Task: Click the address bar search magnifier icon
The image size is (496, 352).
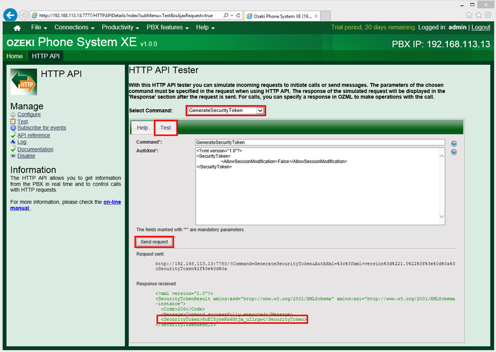Action: pyautogui.click(x=225, y=15)
